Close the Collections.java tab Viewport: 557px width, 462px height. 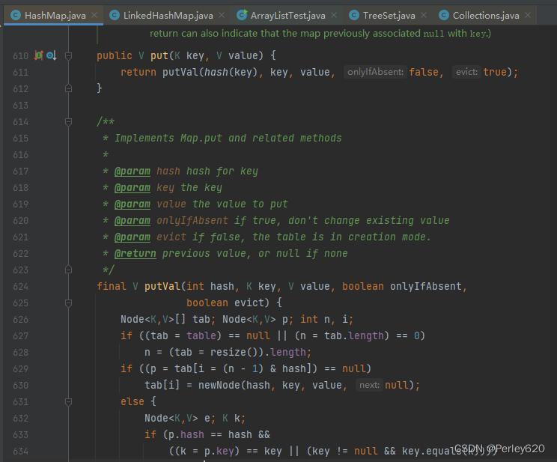tap(528, 15)
